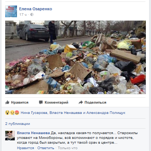The width and height of the screenshot is (151, 151).
Task: Open Власта Ненашева's comment avatar
Action: 10,136
